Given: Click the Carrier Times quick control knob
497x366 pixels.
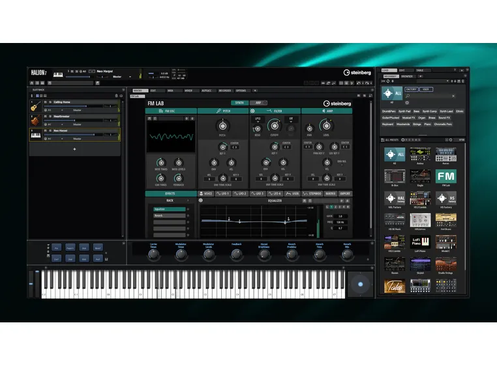Looking at the screenshot, I should pyautogui.click(x=153, y=254).
